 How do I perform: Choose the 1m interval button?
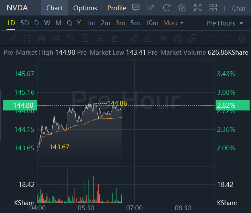tap(91, 23)
